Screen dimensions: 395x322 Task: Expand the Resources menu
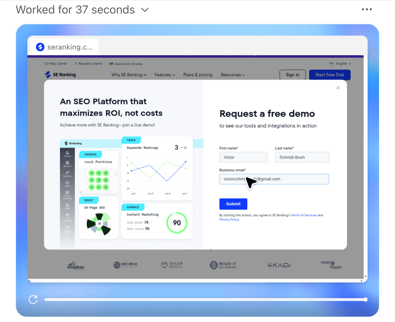pyautogui.click(x=233, y=75)
